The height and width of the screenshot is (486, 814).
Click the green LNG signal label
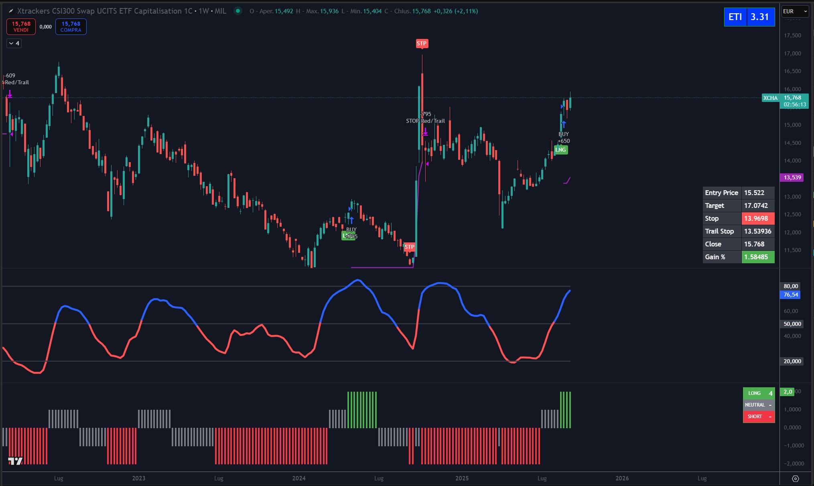point(560,150)
